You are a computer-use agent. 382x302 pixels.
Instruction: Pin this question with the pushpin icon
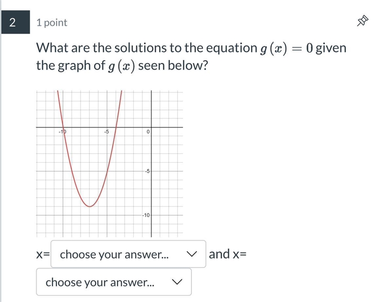(x=362, y=21)
